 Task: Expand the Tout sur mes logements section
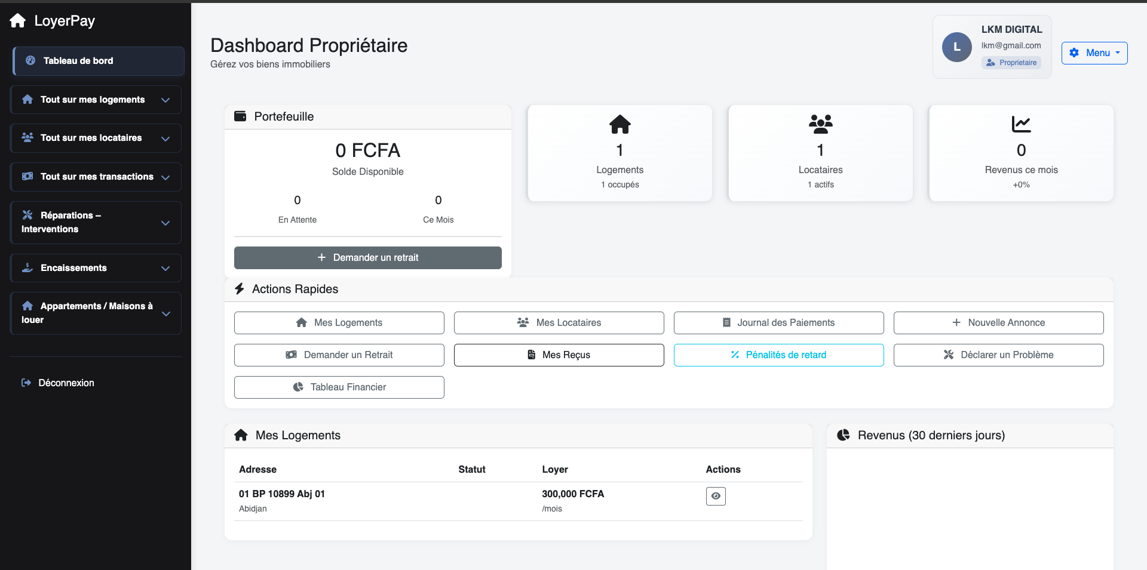click(96, 100)
